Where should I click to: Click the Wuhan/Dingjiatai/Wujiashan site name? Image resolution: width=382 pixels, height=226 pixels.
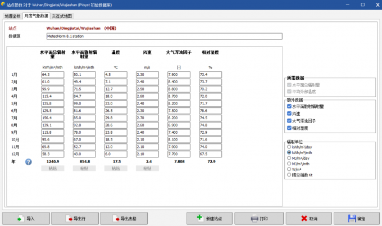point(74,28)
